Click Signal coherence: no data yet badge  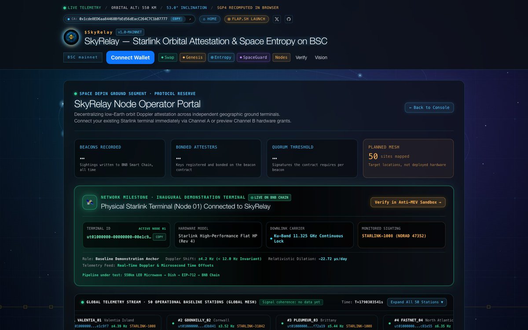pos(291,302)
